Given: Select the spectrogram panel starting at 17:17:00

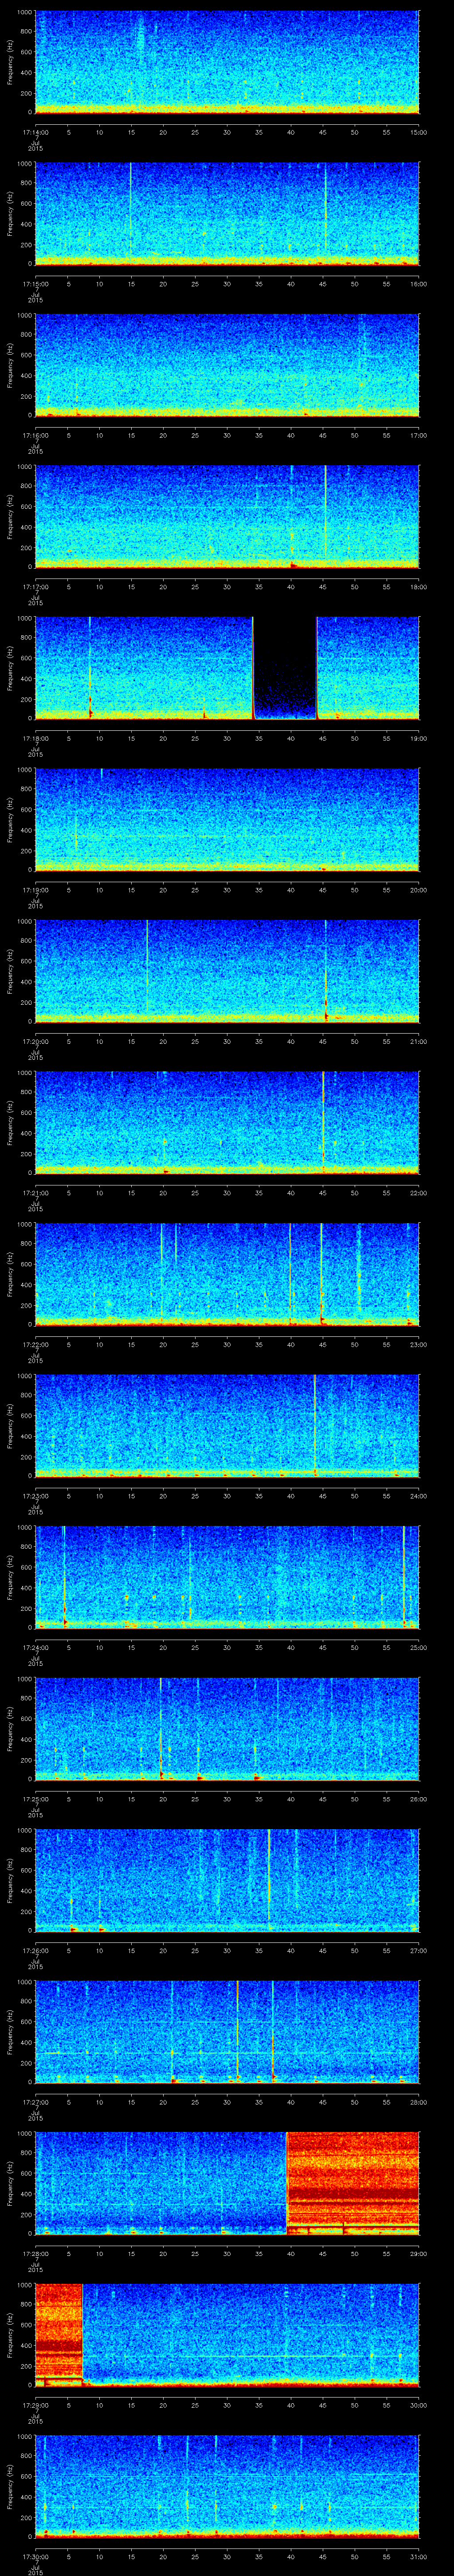Looking at the screenshot, I should click(227, 516).
